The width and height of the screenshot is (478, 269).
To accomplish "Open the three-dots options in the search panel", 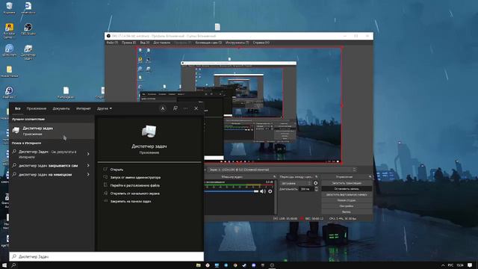I will pos(185,108).
